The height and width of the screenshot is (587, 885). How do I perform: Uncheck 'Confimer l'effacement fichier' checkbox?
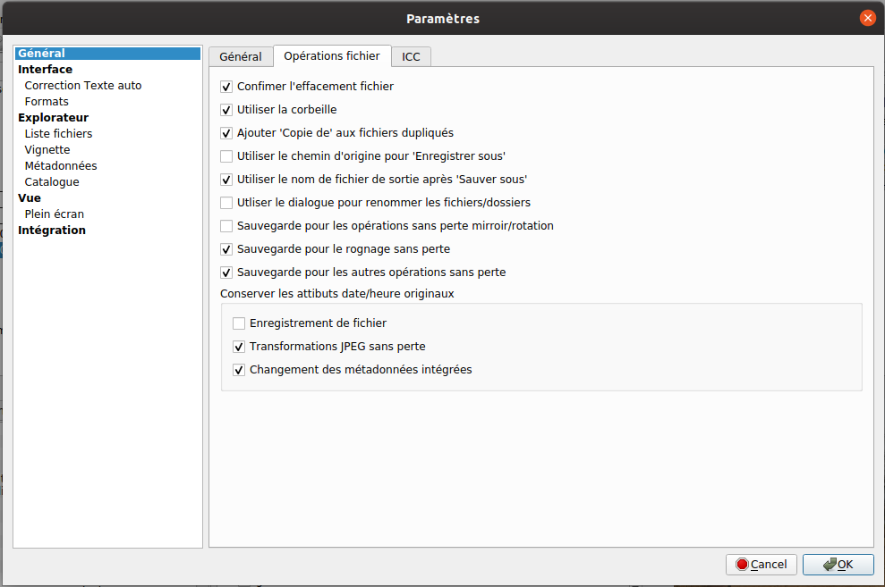tap(226, 87)
